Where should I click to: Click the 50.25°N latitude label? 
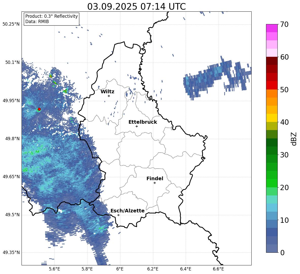coord(11,24)
